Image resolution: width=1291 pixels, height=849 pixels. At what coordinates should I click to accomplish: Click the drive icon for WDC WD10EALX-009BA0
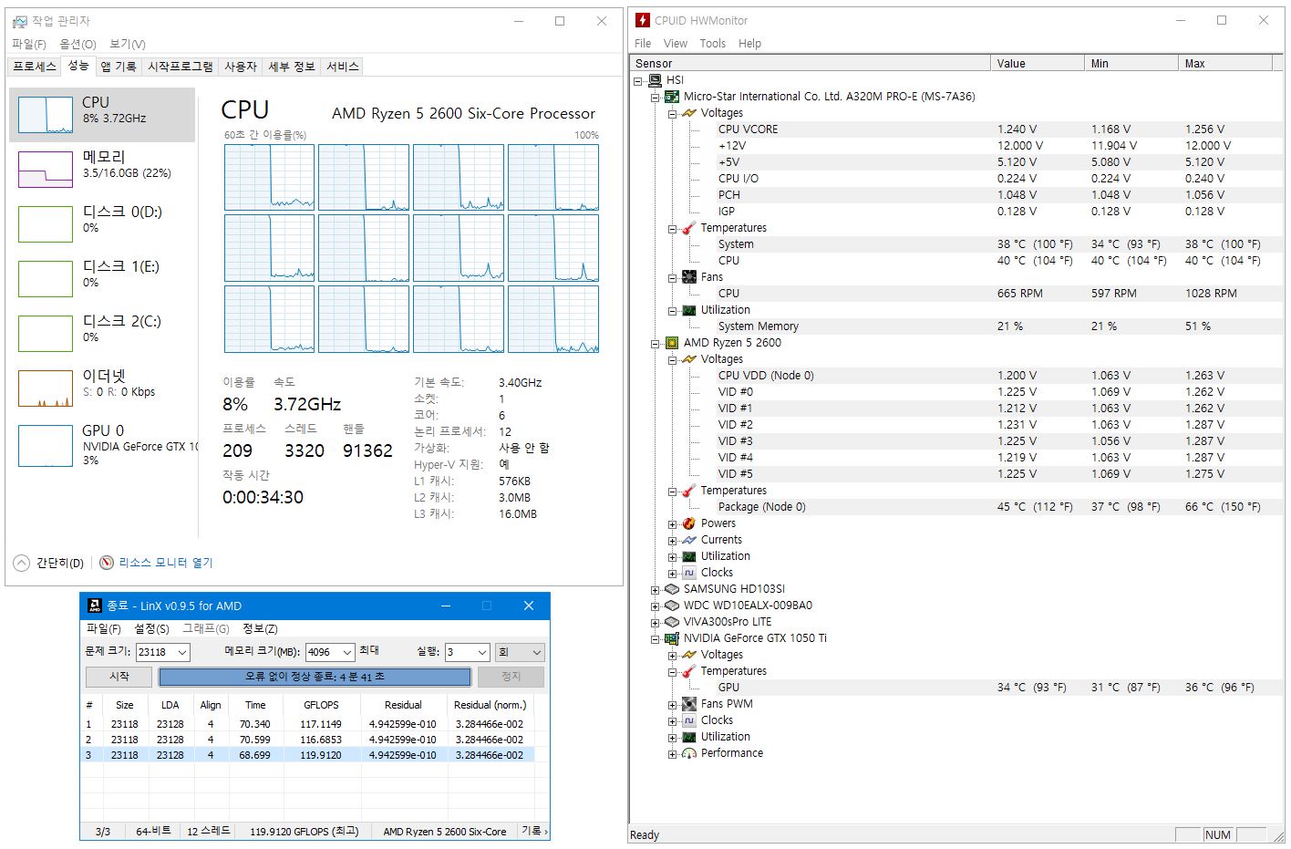[672, 606]
